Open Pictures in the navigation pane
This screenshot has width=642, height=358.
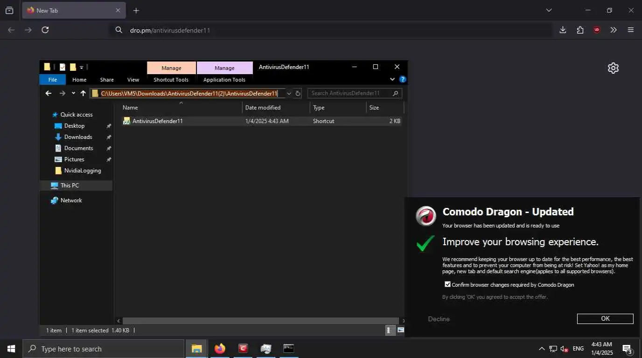[x=74, y=159]
